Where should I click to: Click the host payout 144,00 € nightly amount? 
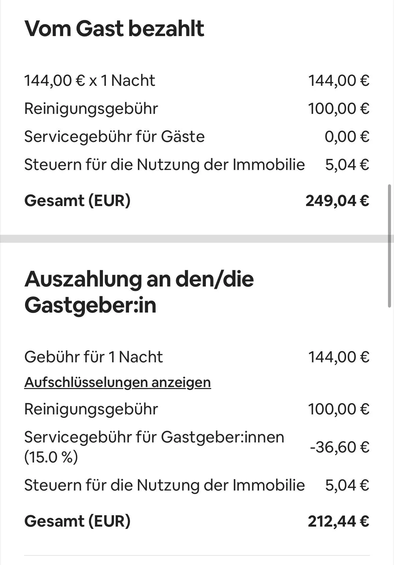pyautogui.click(x=339, y=357)
